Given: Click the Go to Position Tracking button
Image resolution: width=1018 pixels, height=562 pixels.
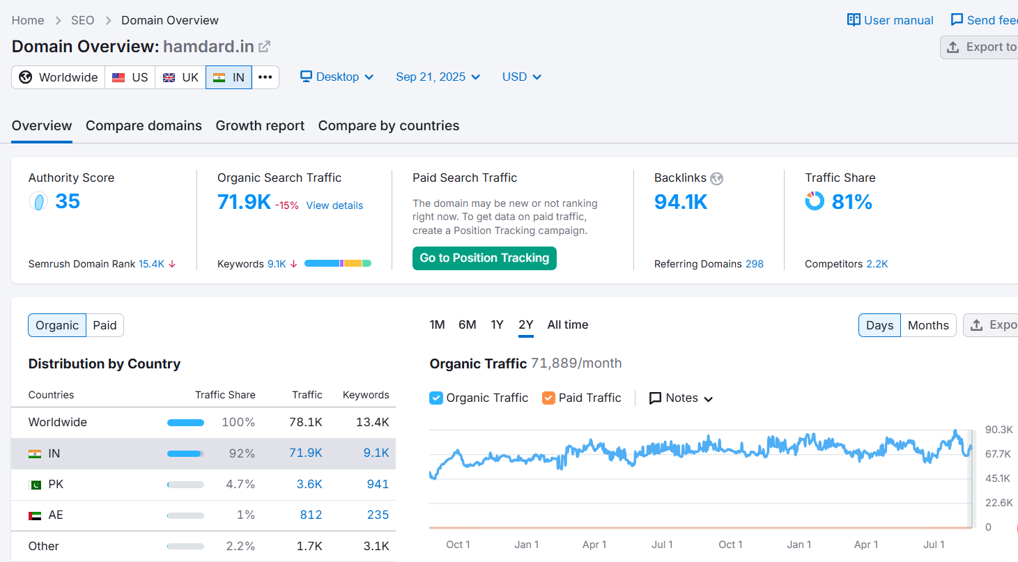Looking at the screenshot, I should pyautogui.click(x=484, y=258).
